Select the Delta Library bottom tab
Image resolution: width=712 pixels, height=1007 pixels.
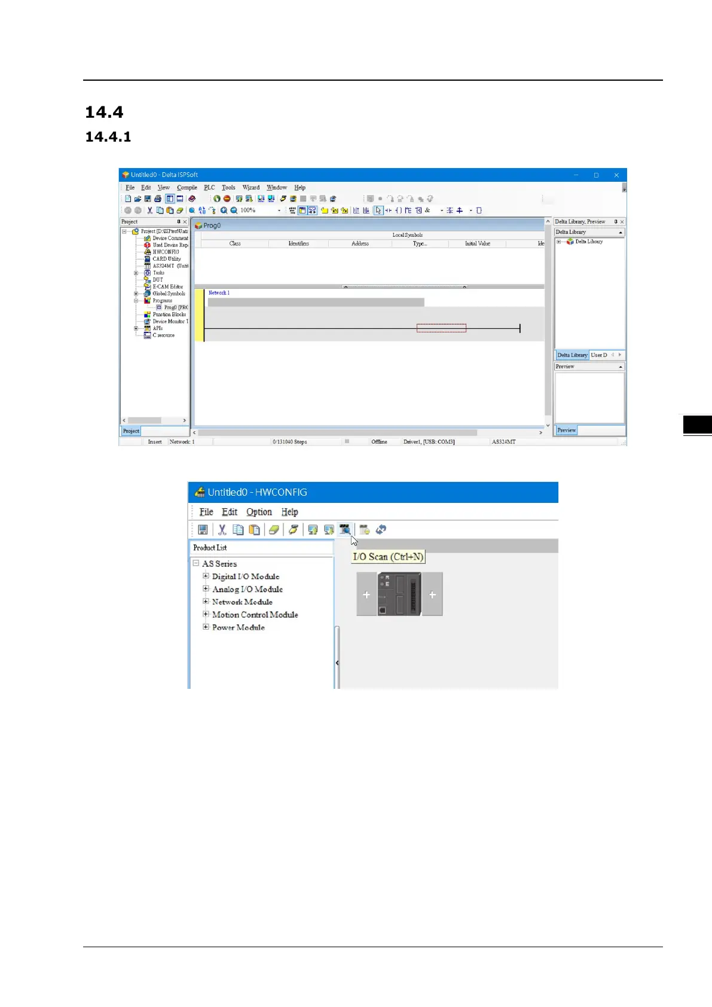[572, 355]
